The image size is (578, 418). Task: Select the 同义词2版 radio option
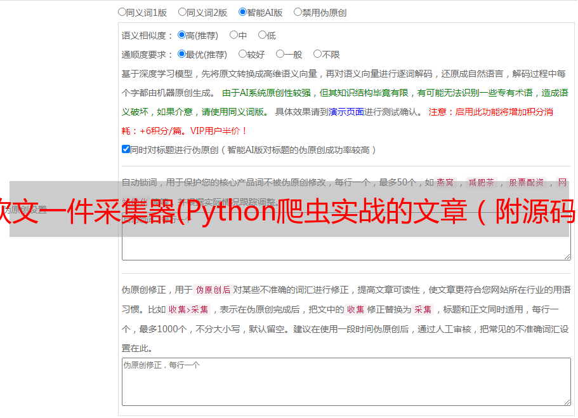click(182, 12)
